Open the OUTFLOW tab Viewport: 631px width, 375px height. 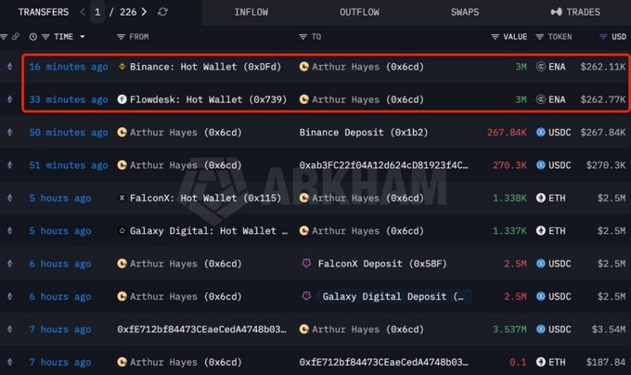pyautogui.click(x=359, y=12)
